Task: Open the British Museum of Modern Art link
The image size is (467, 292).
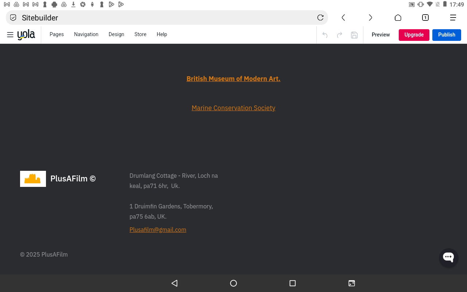Action: point(233,79)
